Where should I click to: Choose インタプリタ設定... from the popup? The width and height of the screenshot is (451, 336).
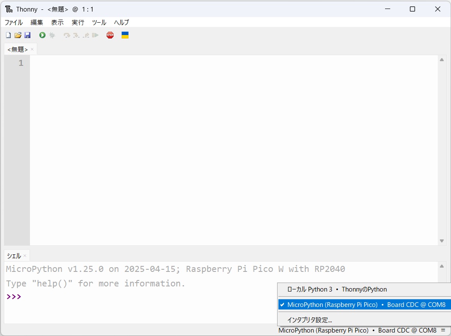point(310,320)
